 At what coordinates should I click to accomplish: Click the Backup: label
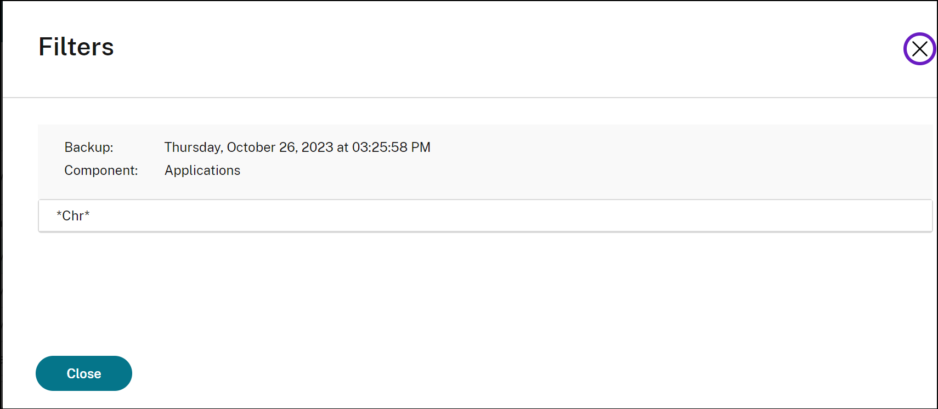[89, 147]
